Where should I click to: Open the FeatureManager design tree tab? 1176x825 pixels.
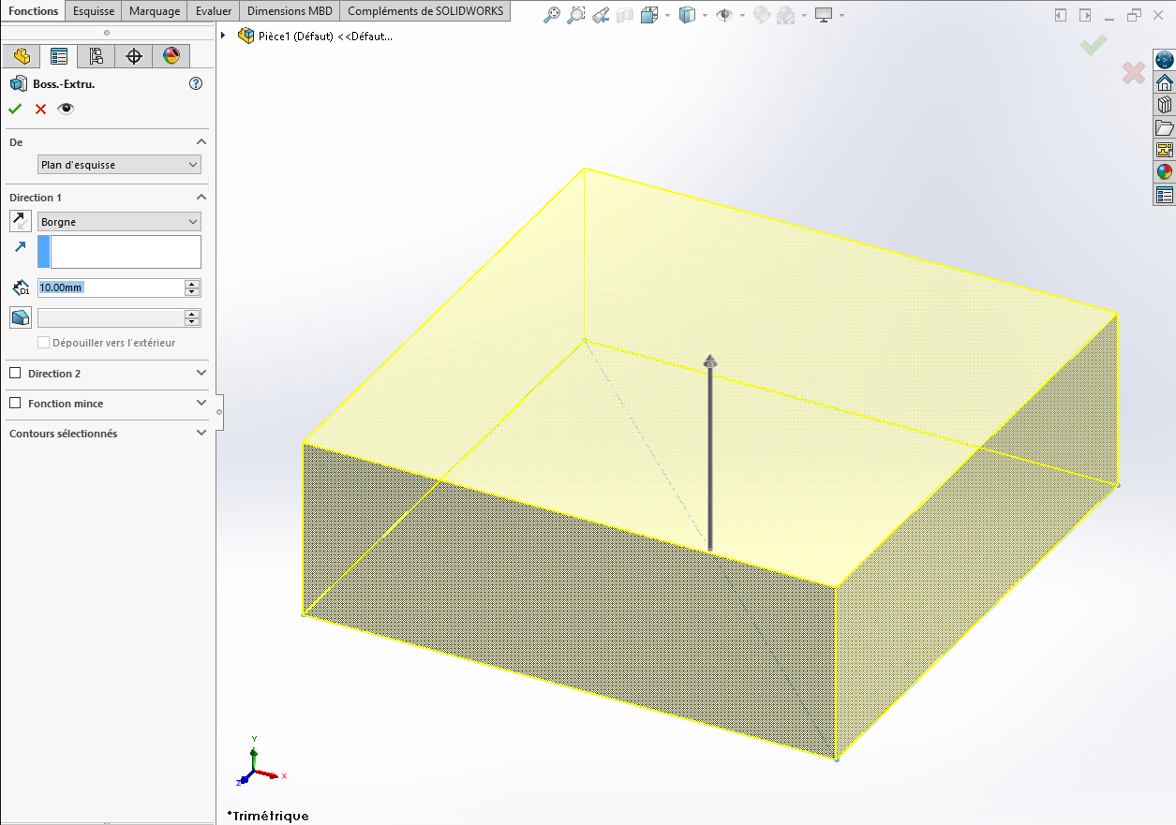point(22,56)
